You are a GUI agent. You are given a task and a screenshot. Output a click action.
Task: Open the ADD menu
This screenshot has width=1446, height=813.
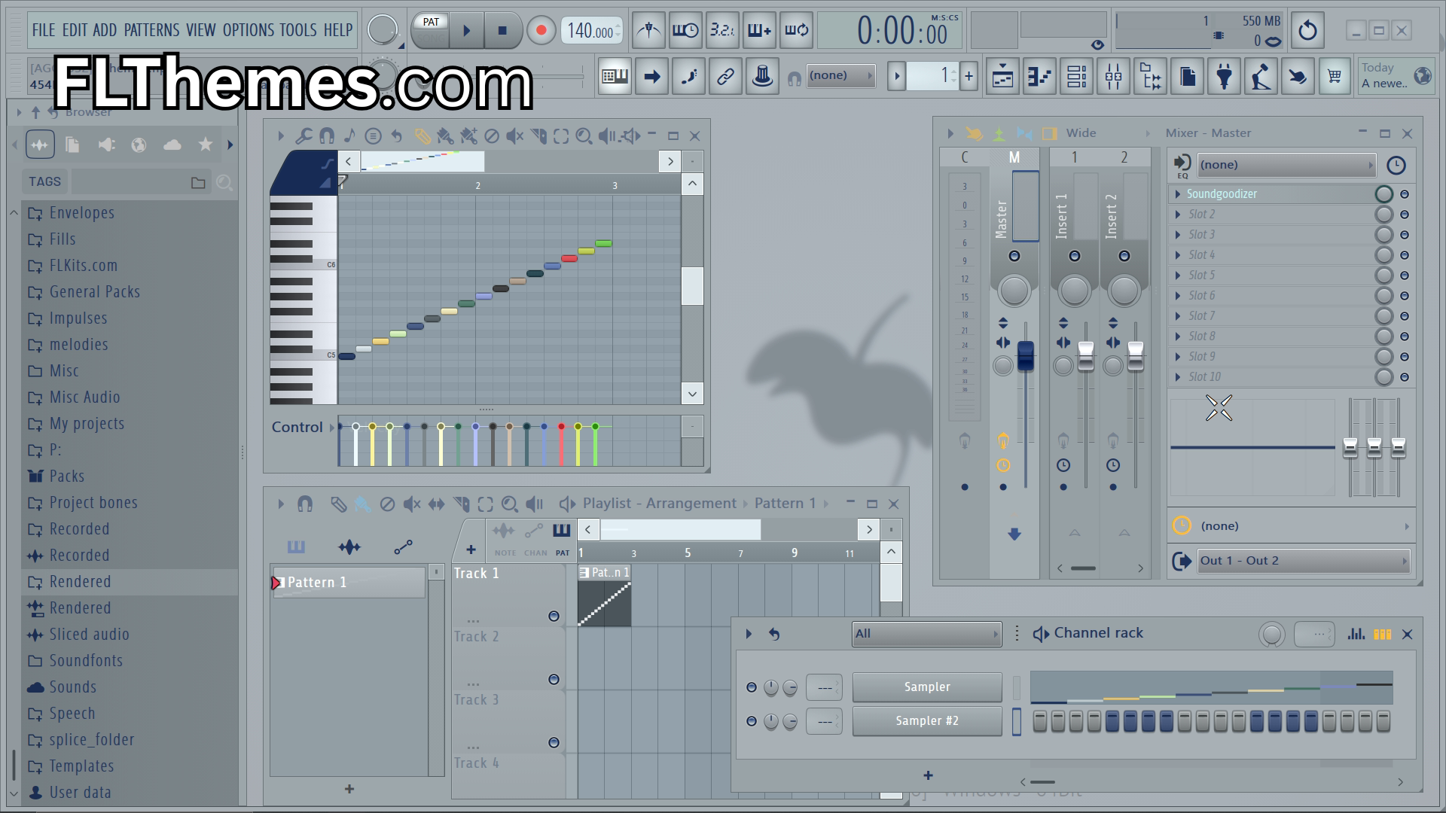pos(105,30)
